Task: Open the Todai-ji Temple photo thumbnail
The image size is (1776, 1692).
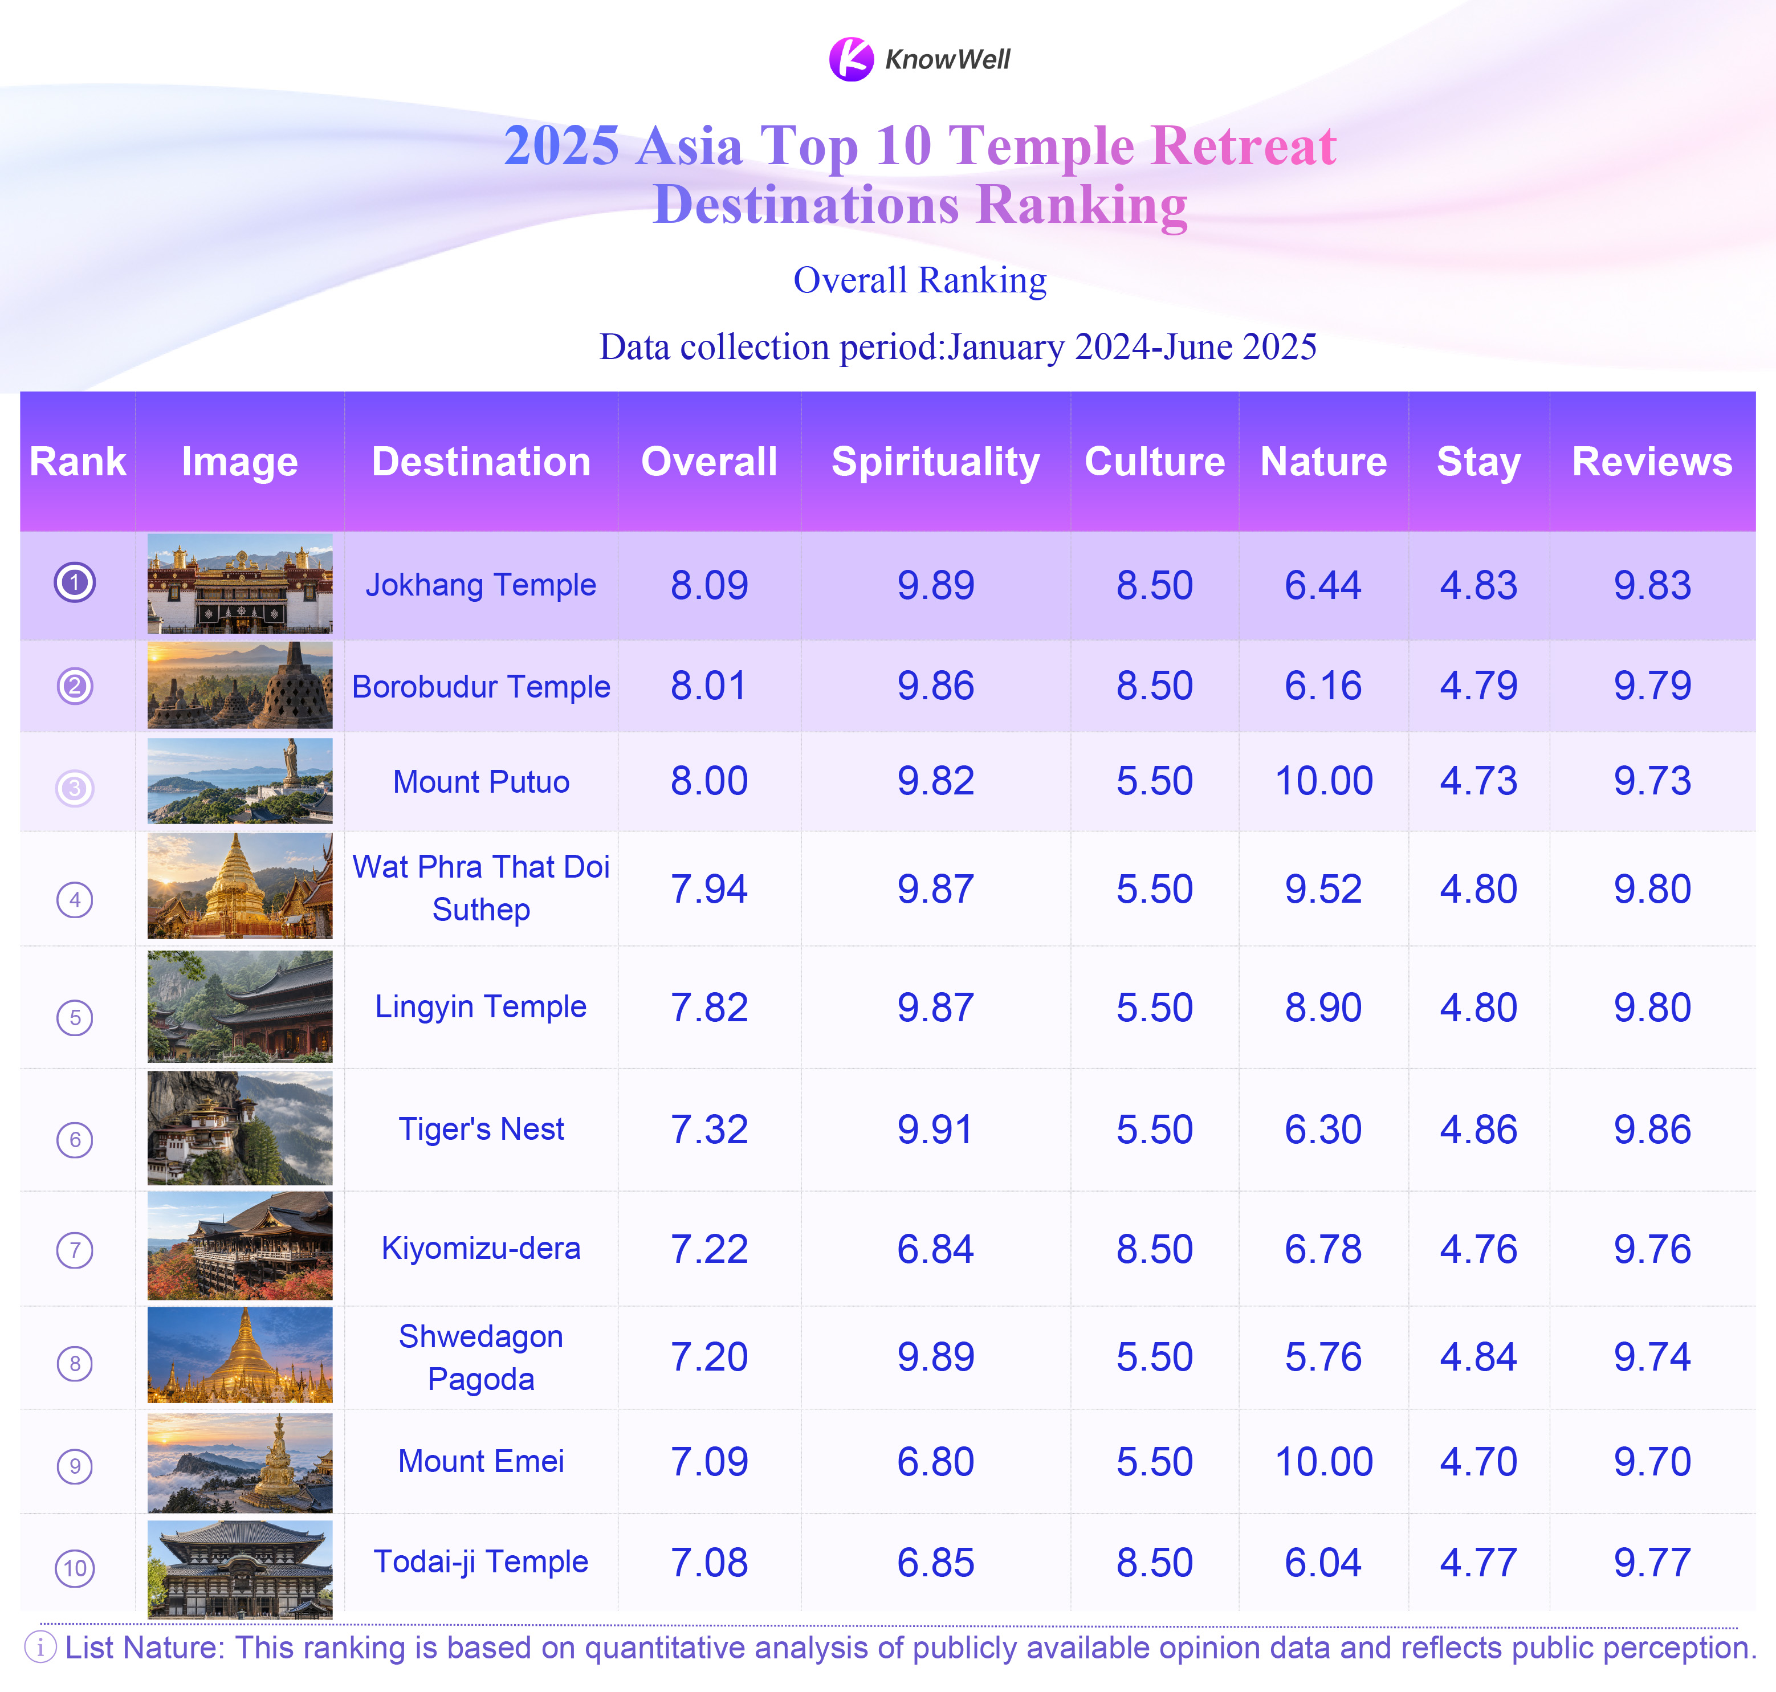Action: pos(240,1569)
